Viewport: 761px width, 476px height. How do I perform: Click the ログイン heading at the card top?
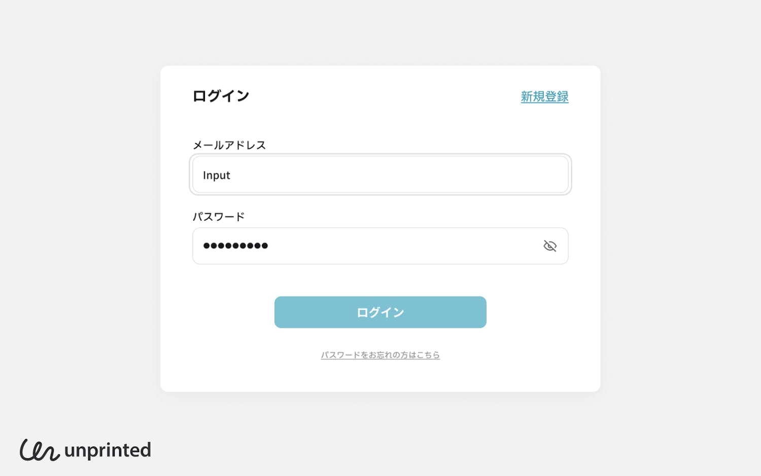click(221, 96)
